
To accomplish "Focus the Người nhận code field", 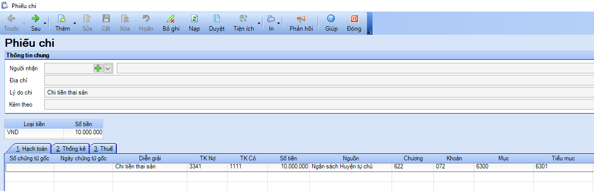I will pyautogui.click(x=69, y=68).
